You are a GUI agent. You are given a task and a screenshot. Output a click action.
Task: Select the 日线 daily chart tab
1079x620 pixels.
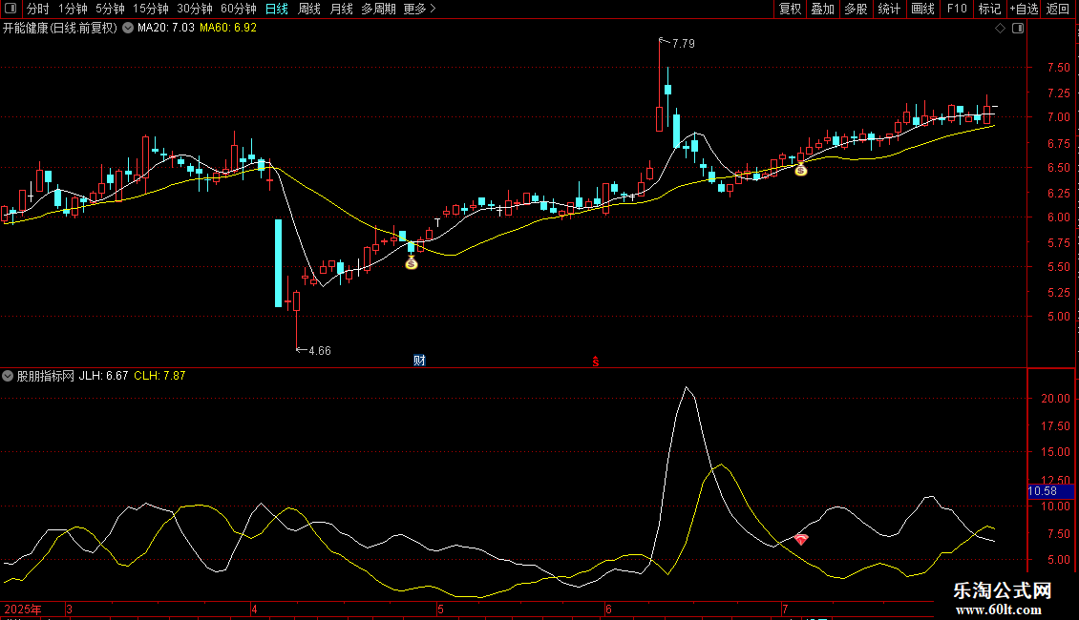point(277,9)
